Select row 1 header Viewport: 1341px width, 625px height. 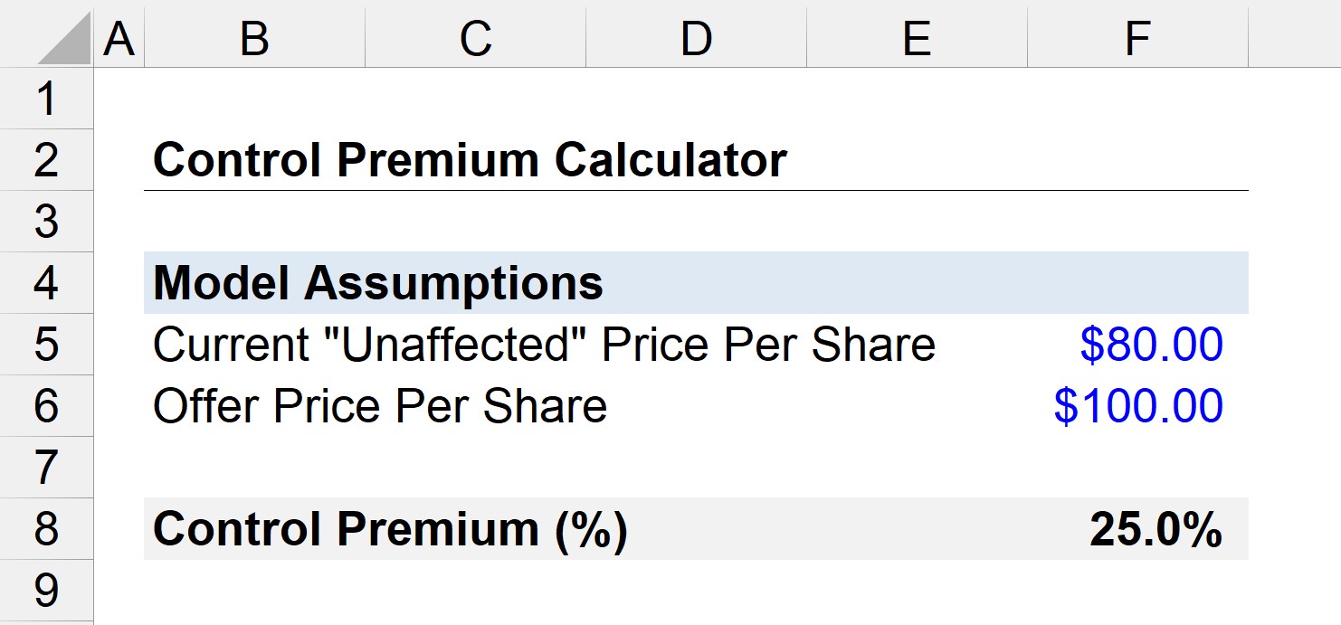pos(46,99)
